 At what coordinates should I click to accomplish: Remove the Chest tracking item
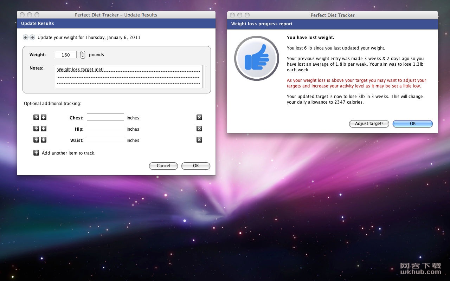coord(199,117)
